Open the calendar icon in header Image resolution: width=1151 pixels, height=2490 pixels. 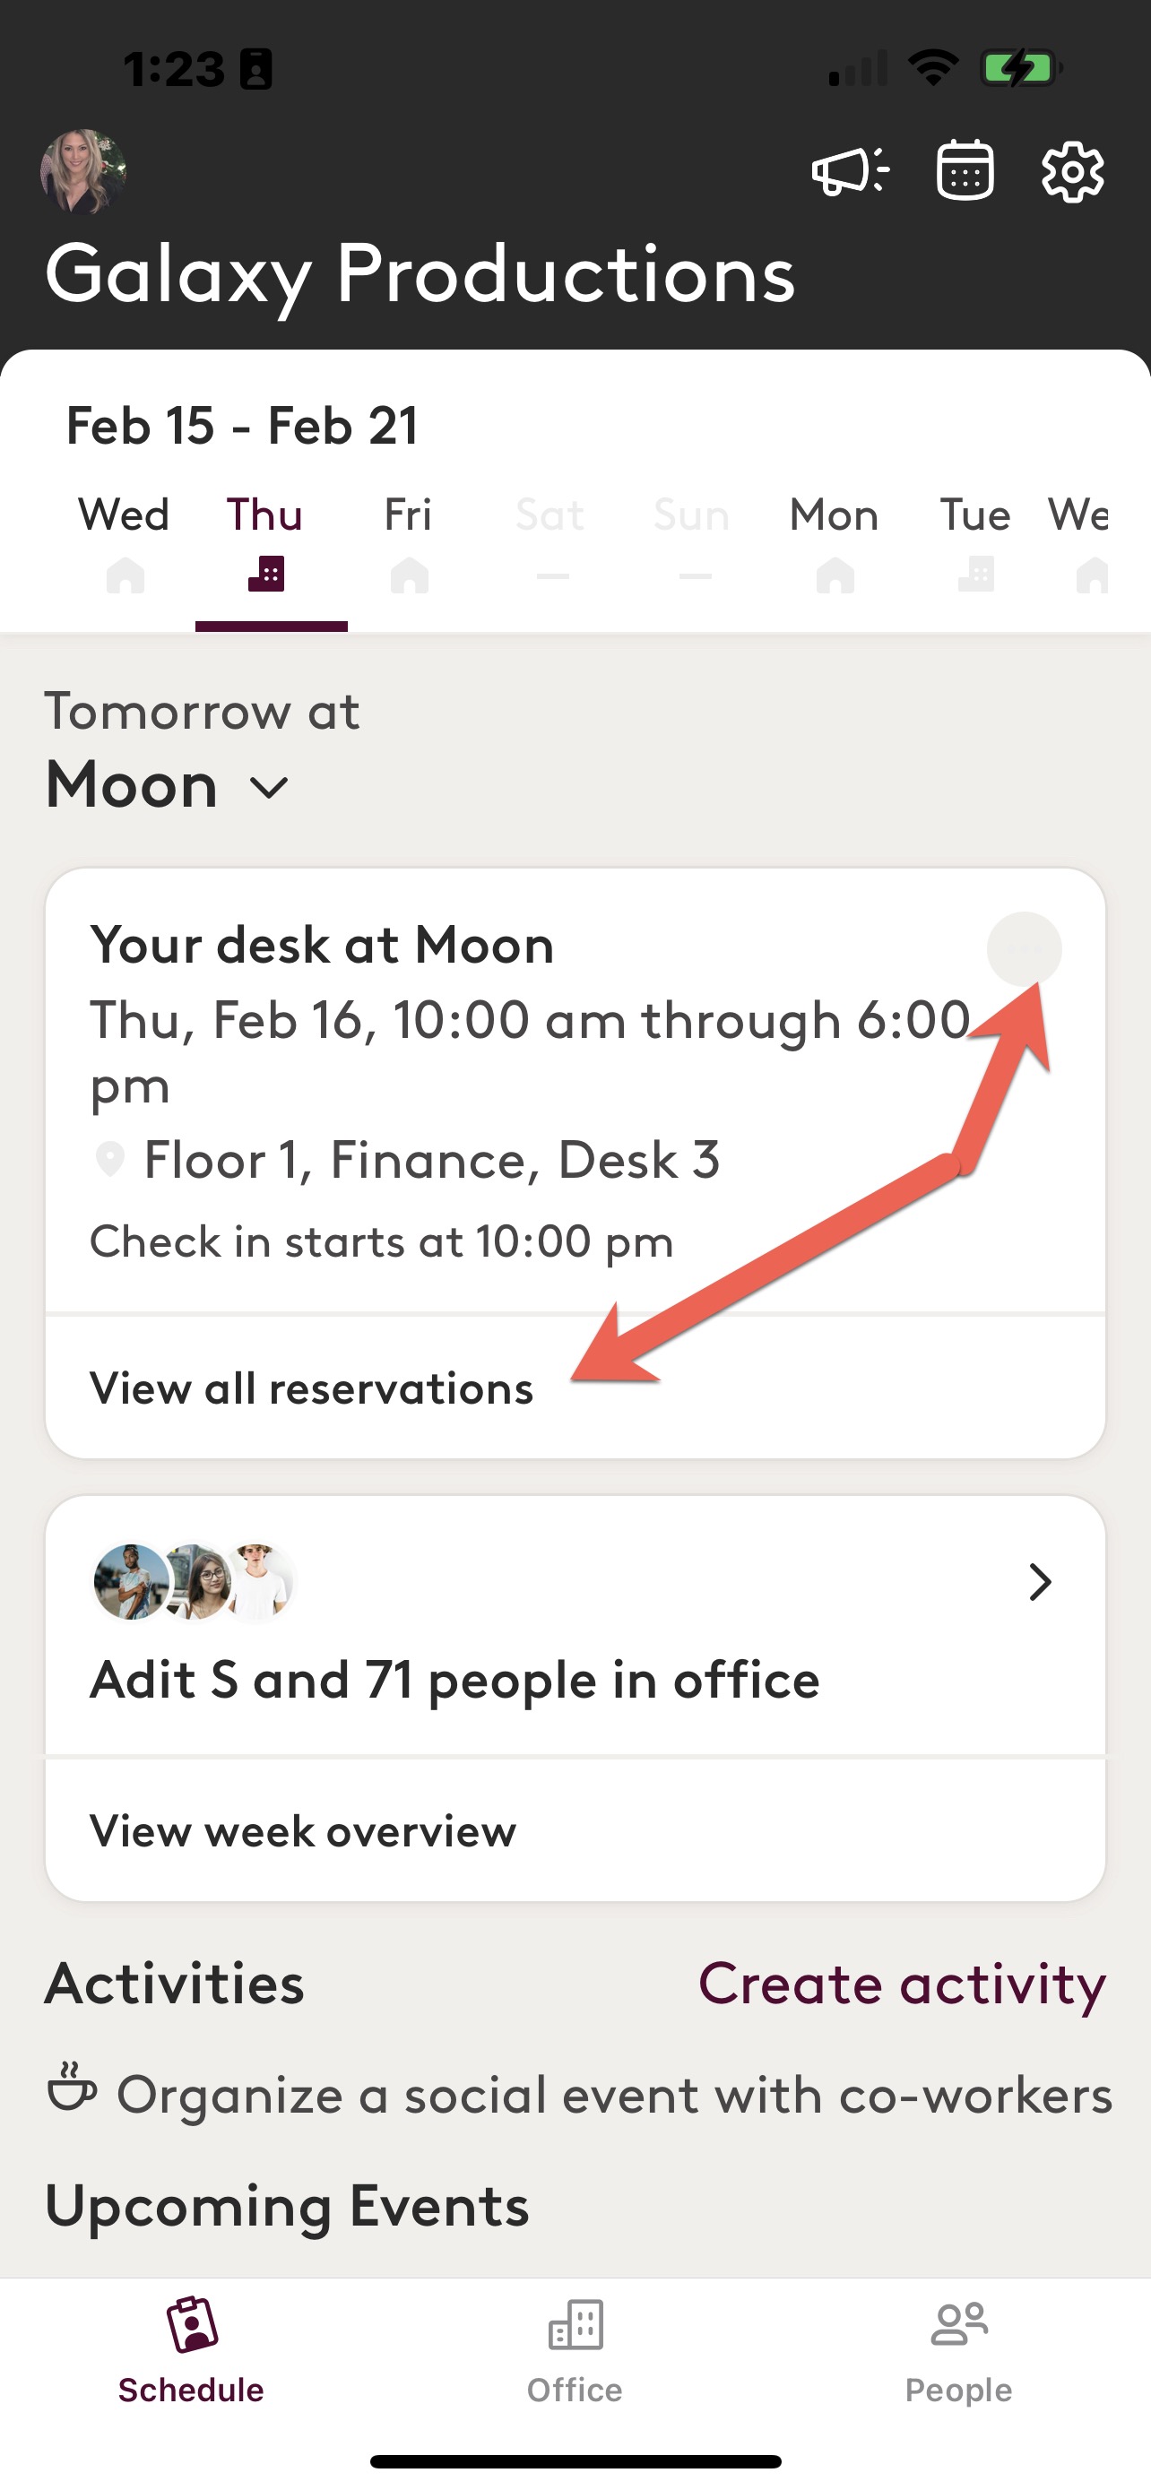[965, 171]
